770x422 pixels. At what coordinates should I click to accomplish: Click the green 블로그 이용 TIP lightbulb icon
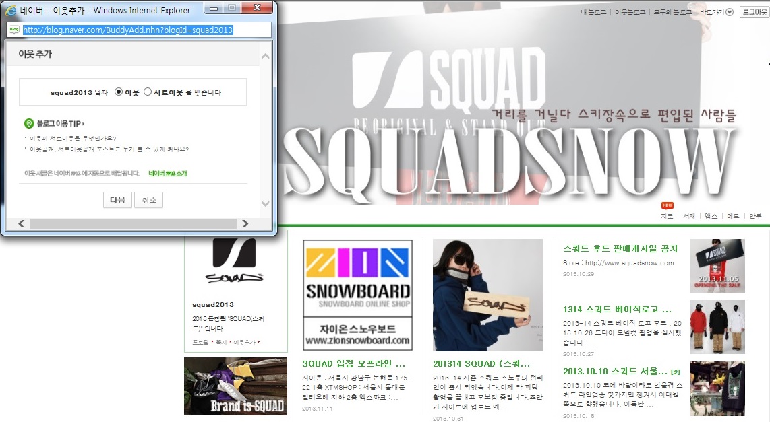(29, 124)
